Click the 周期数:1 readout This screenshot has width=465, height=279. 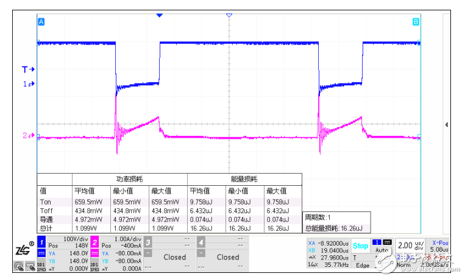(318, 217)
